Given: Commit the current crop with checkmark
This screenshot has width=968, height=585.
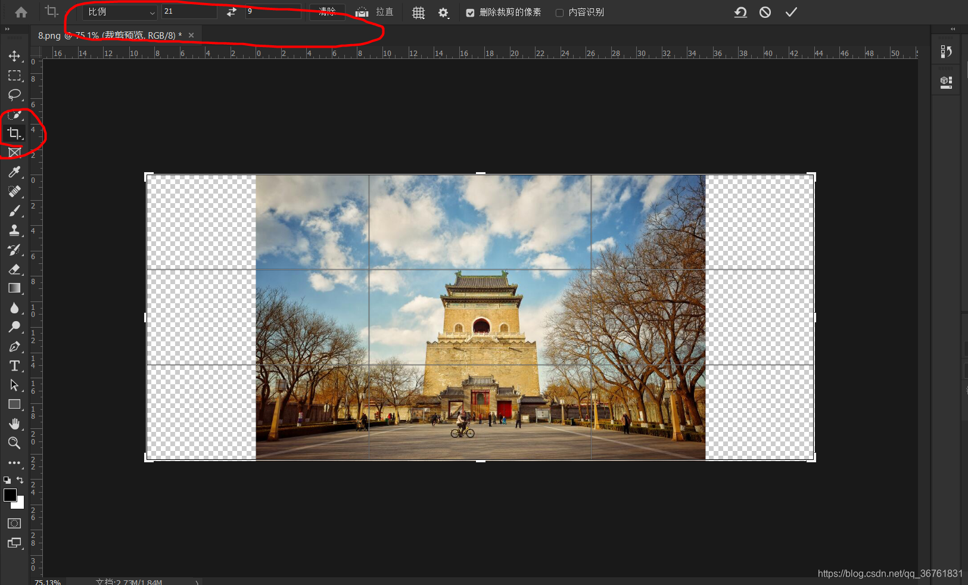Looking at the screenshot, I should click(x=791, y=12).
